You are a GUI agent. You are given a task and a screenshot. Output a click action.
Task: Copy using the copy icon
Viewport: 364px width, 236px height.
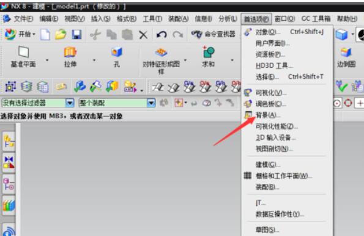111,35
